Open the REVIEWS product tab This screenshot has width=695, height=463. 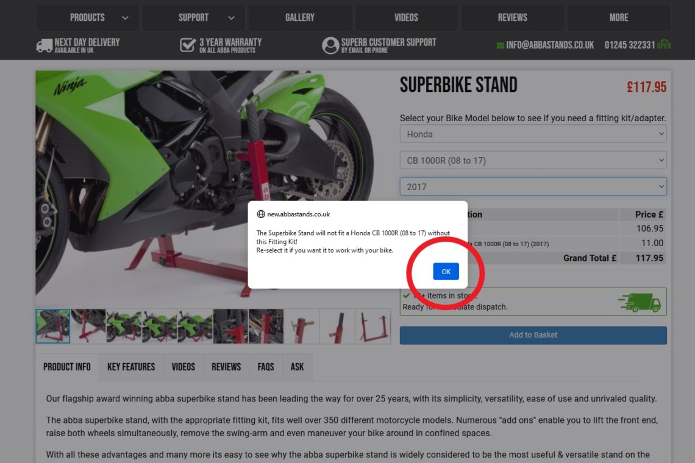pos(226,367)
